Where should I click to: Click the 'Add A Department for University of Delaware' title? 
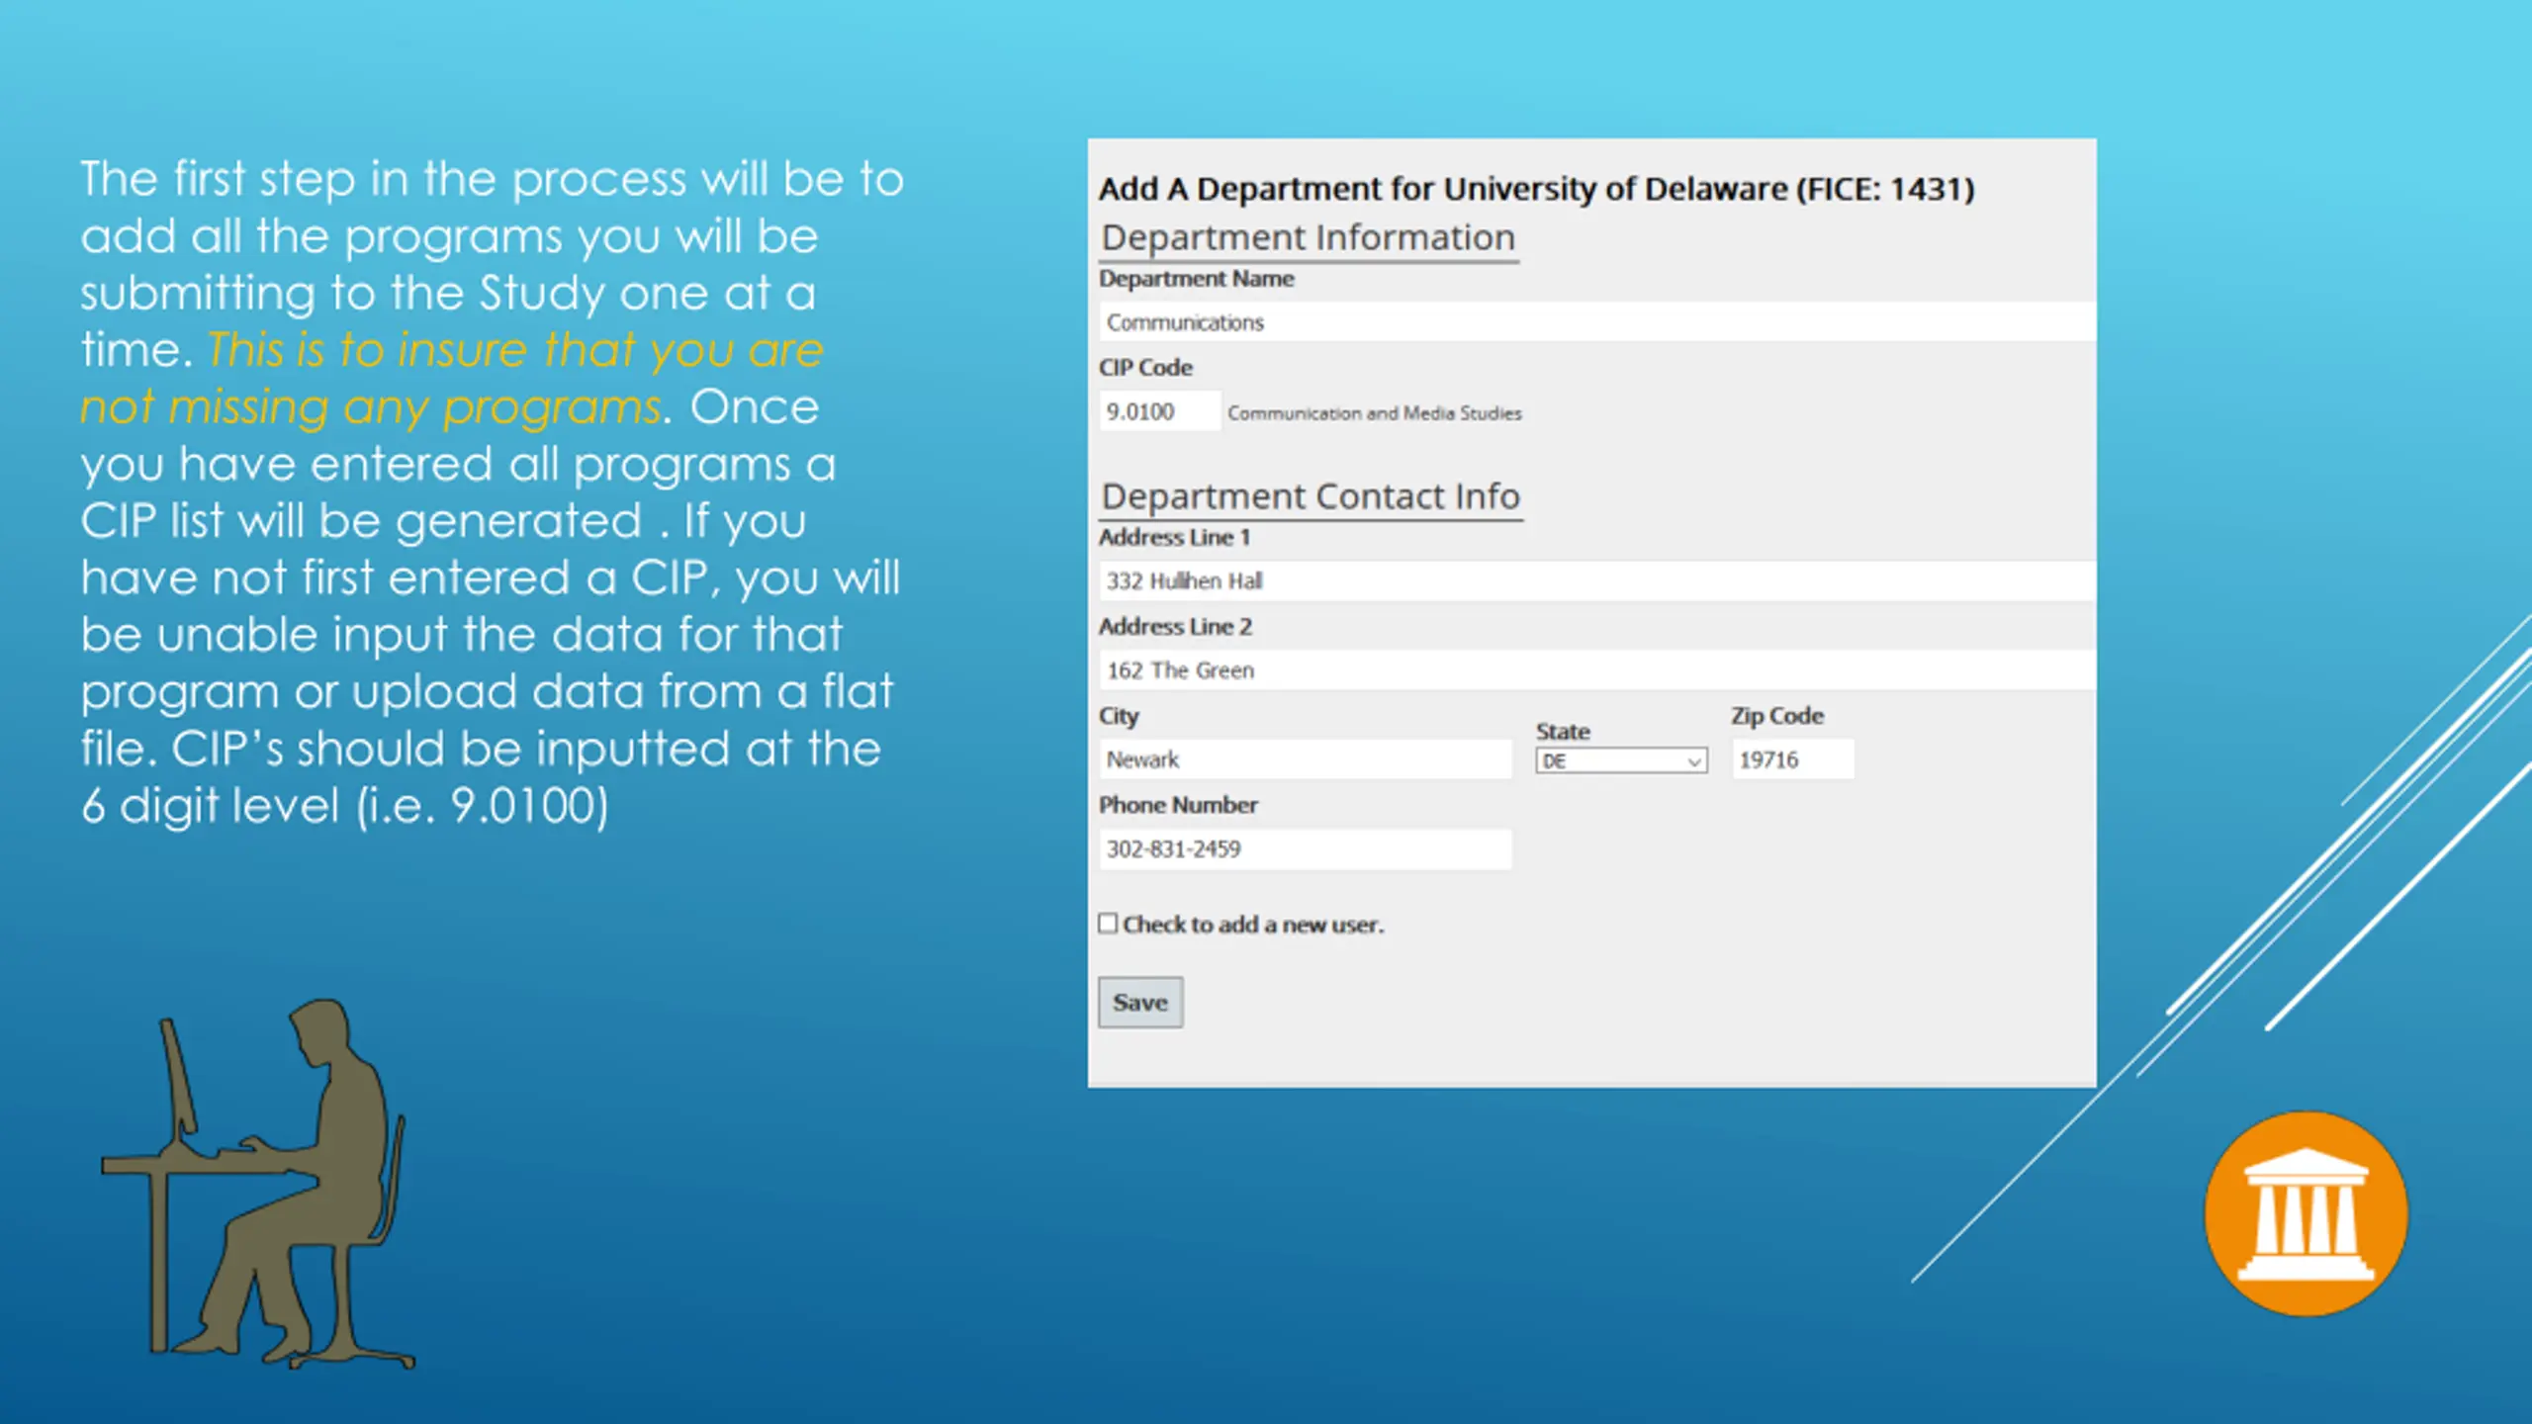point(1536,189)
